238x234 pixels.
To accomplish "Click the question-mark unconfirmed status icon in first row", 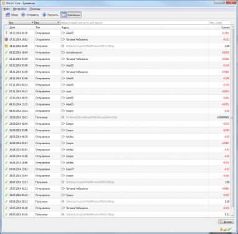I will 6,33.
